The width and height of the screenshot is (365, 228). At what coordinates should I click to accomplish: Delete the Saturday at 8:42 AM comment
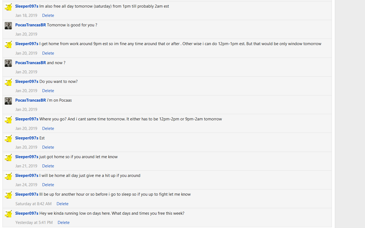coord(62,204)
